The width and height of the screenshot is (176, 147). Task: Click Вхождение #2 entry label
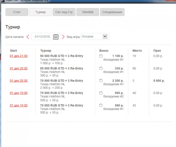point(113,96)
